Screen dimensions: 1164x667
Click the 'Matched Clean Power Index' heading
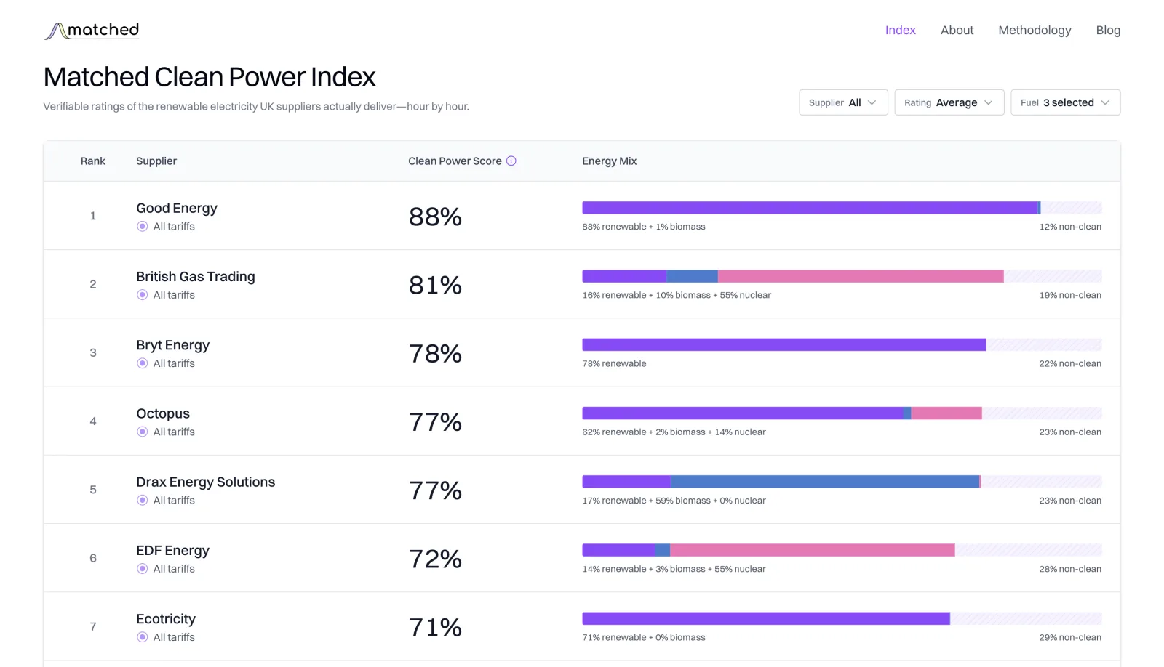coord(210,77)
